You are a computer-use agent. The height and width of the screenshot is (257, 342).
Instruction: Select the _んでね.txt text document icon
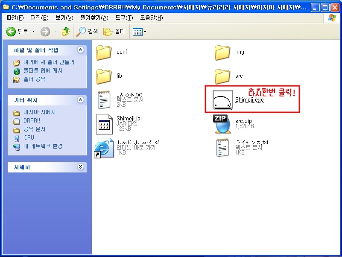pos(104,100)
